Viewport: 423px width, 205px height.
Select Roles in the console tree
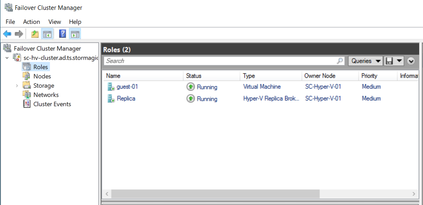(x=41, y=67)
